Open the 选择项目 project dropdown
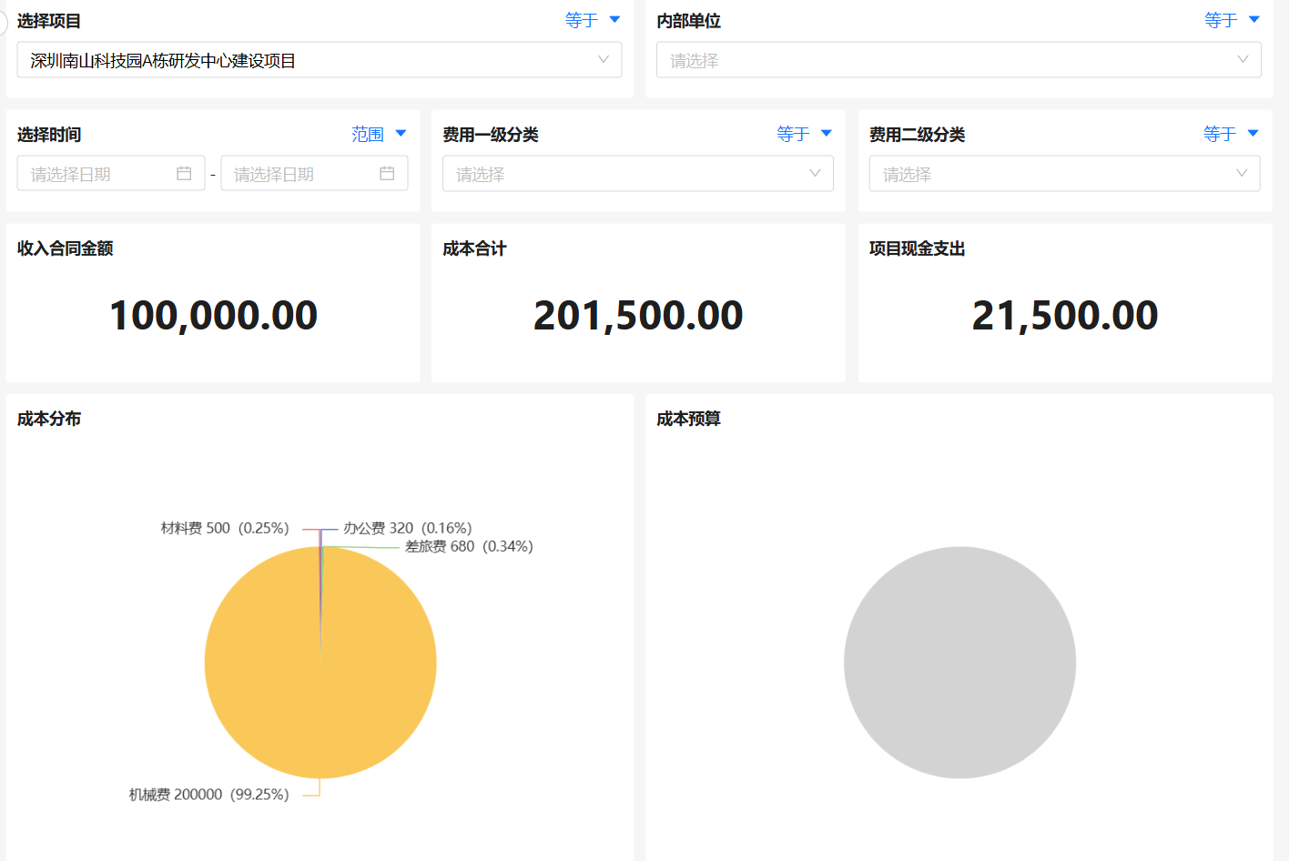Viewport: 1289px width, 861px height. click(319, 60)
